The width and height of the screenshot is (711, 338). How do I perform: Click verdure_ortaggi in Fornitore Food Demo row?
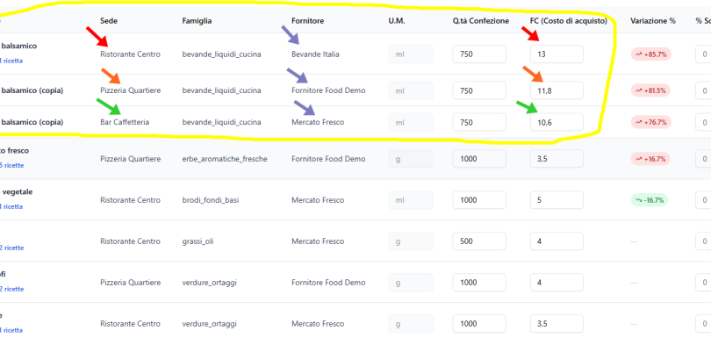coord(209,283)
